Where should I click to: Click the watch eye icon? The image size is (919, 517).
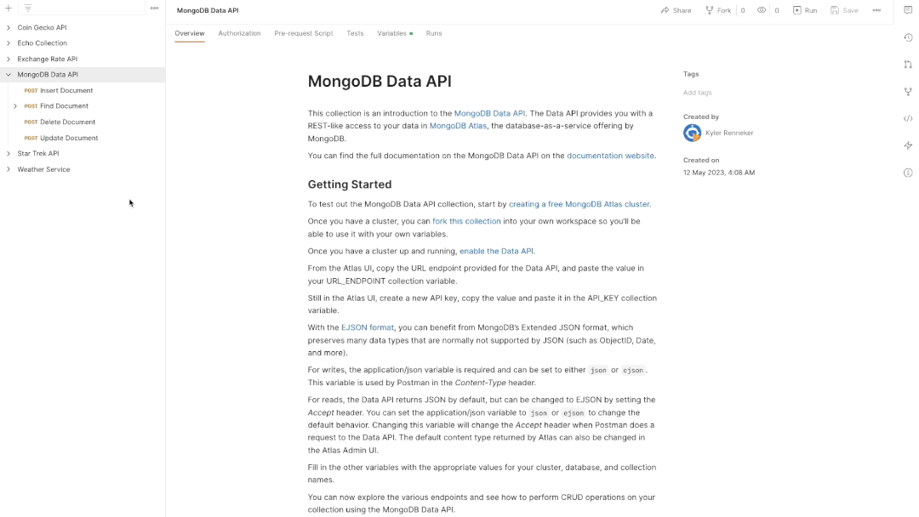[762, 10]
